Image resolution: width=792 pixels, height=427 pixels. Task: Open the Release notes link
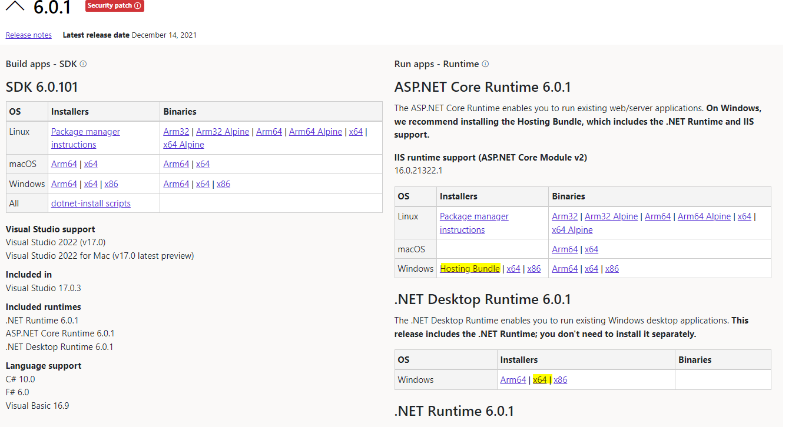click(29, 35)
